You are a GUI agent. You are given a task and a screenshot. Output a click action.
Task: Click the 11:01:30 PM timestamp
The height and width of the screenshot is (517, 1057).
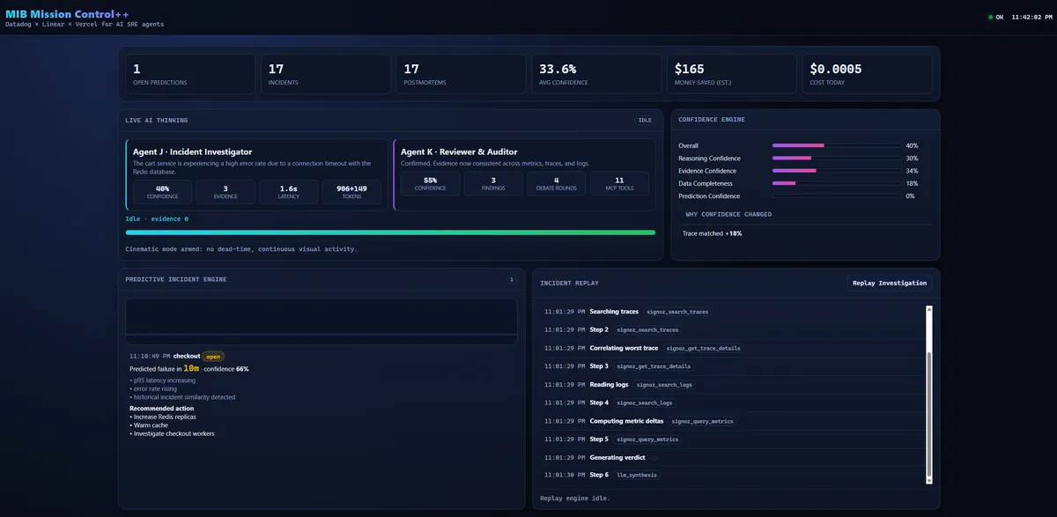pos(565,476)
